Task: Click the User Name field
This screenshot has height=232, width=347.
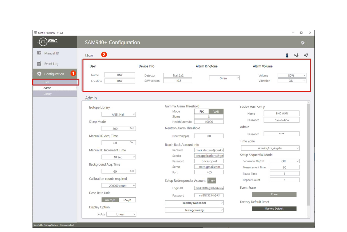Action: [120, 75]
